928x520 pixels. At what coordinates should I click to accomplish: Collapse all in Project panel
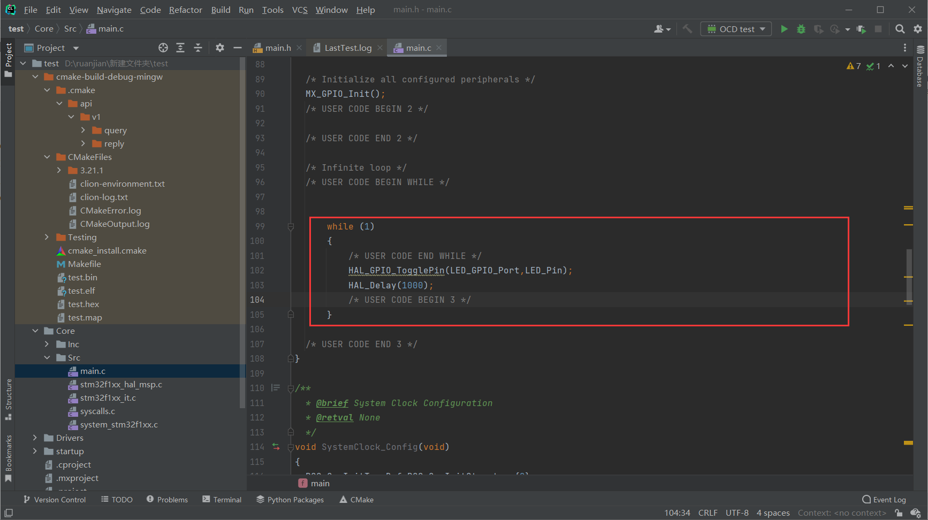pyautogui.click(x=198, y=48)
